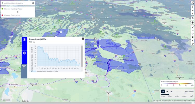Viewport: 195px width, 104px height.
Task: Open the second snowflake tab in popup
Action: (x=24, y=53)
